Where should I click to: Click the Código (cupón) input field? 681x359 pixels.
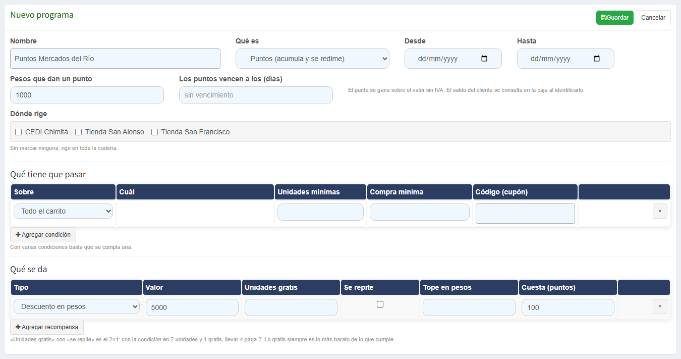tap(525, 214)
